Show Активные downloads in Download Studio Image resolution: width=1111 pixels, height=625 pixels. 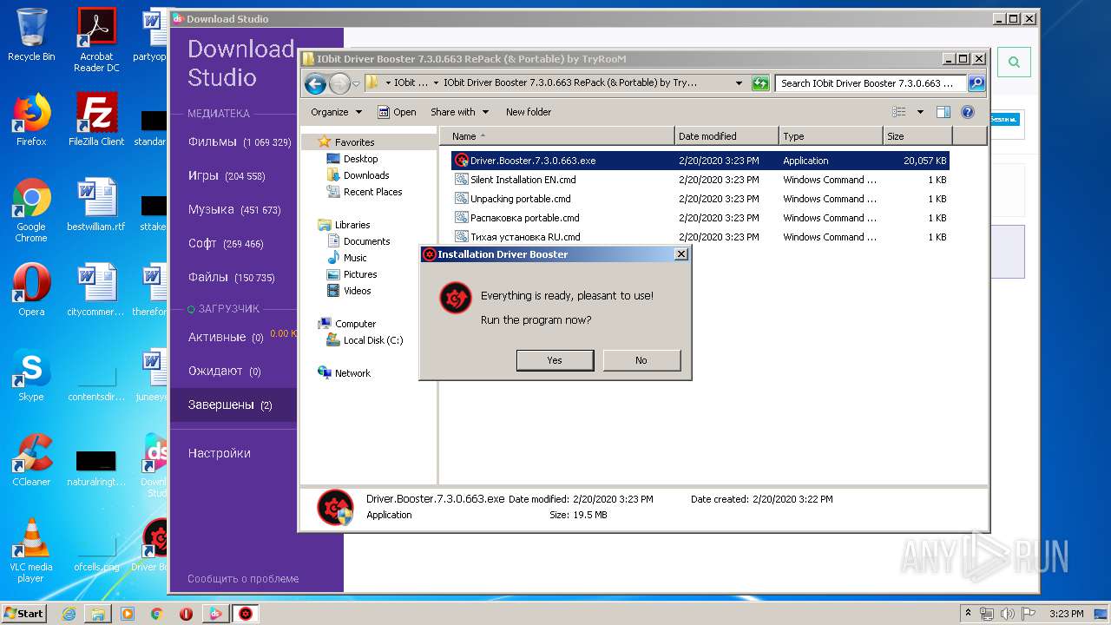(226, 337)
